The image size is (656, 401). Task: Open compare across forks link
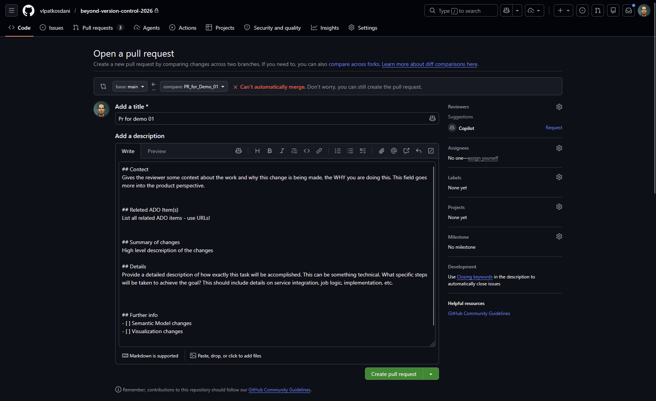[x=354, y=64]
